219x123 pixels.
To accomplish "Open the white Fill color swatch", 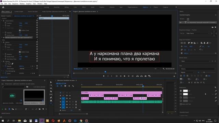I will point(185,91).
